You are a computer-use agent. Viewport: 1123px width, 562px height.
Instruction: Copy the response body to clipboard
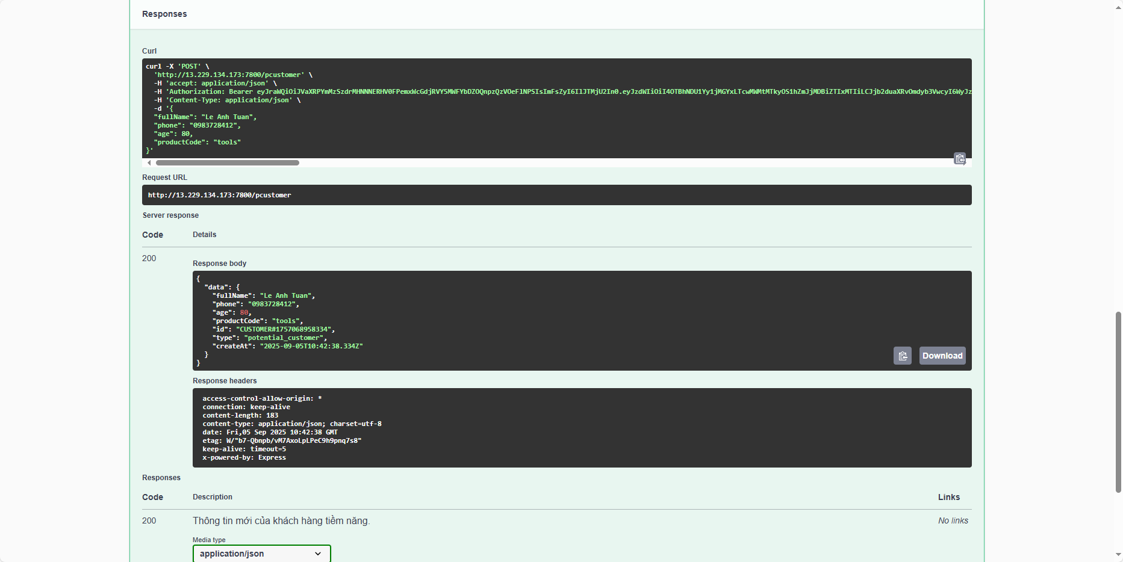click(x=902, y=356)
